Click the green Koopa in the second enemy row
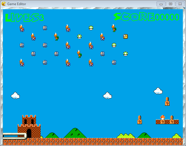 pos(56,37)
